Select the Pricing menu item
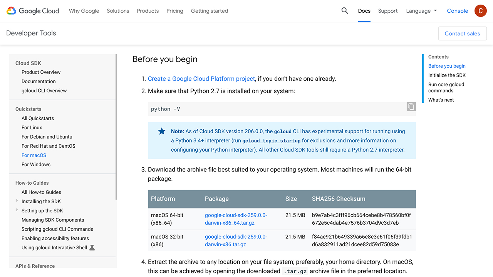 174,11
